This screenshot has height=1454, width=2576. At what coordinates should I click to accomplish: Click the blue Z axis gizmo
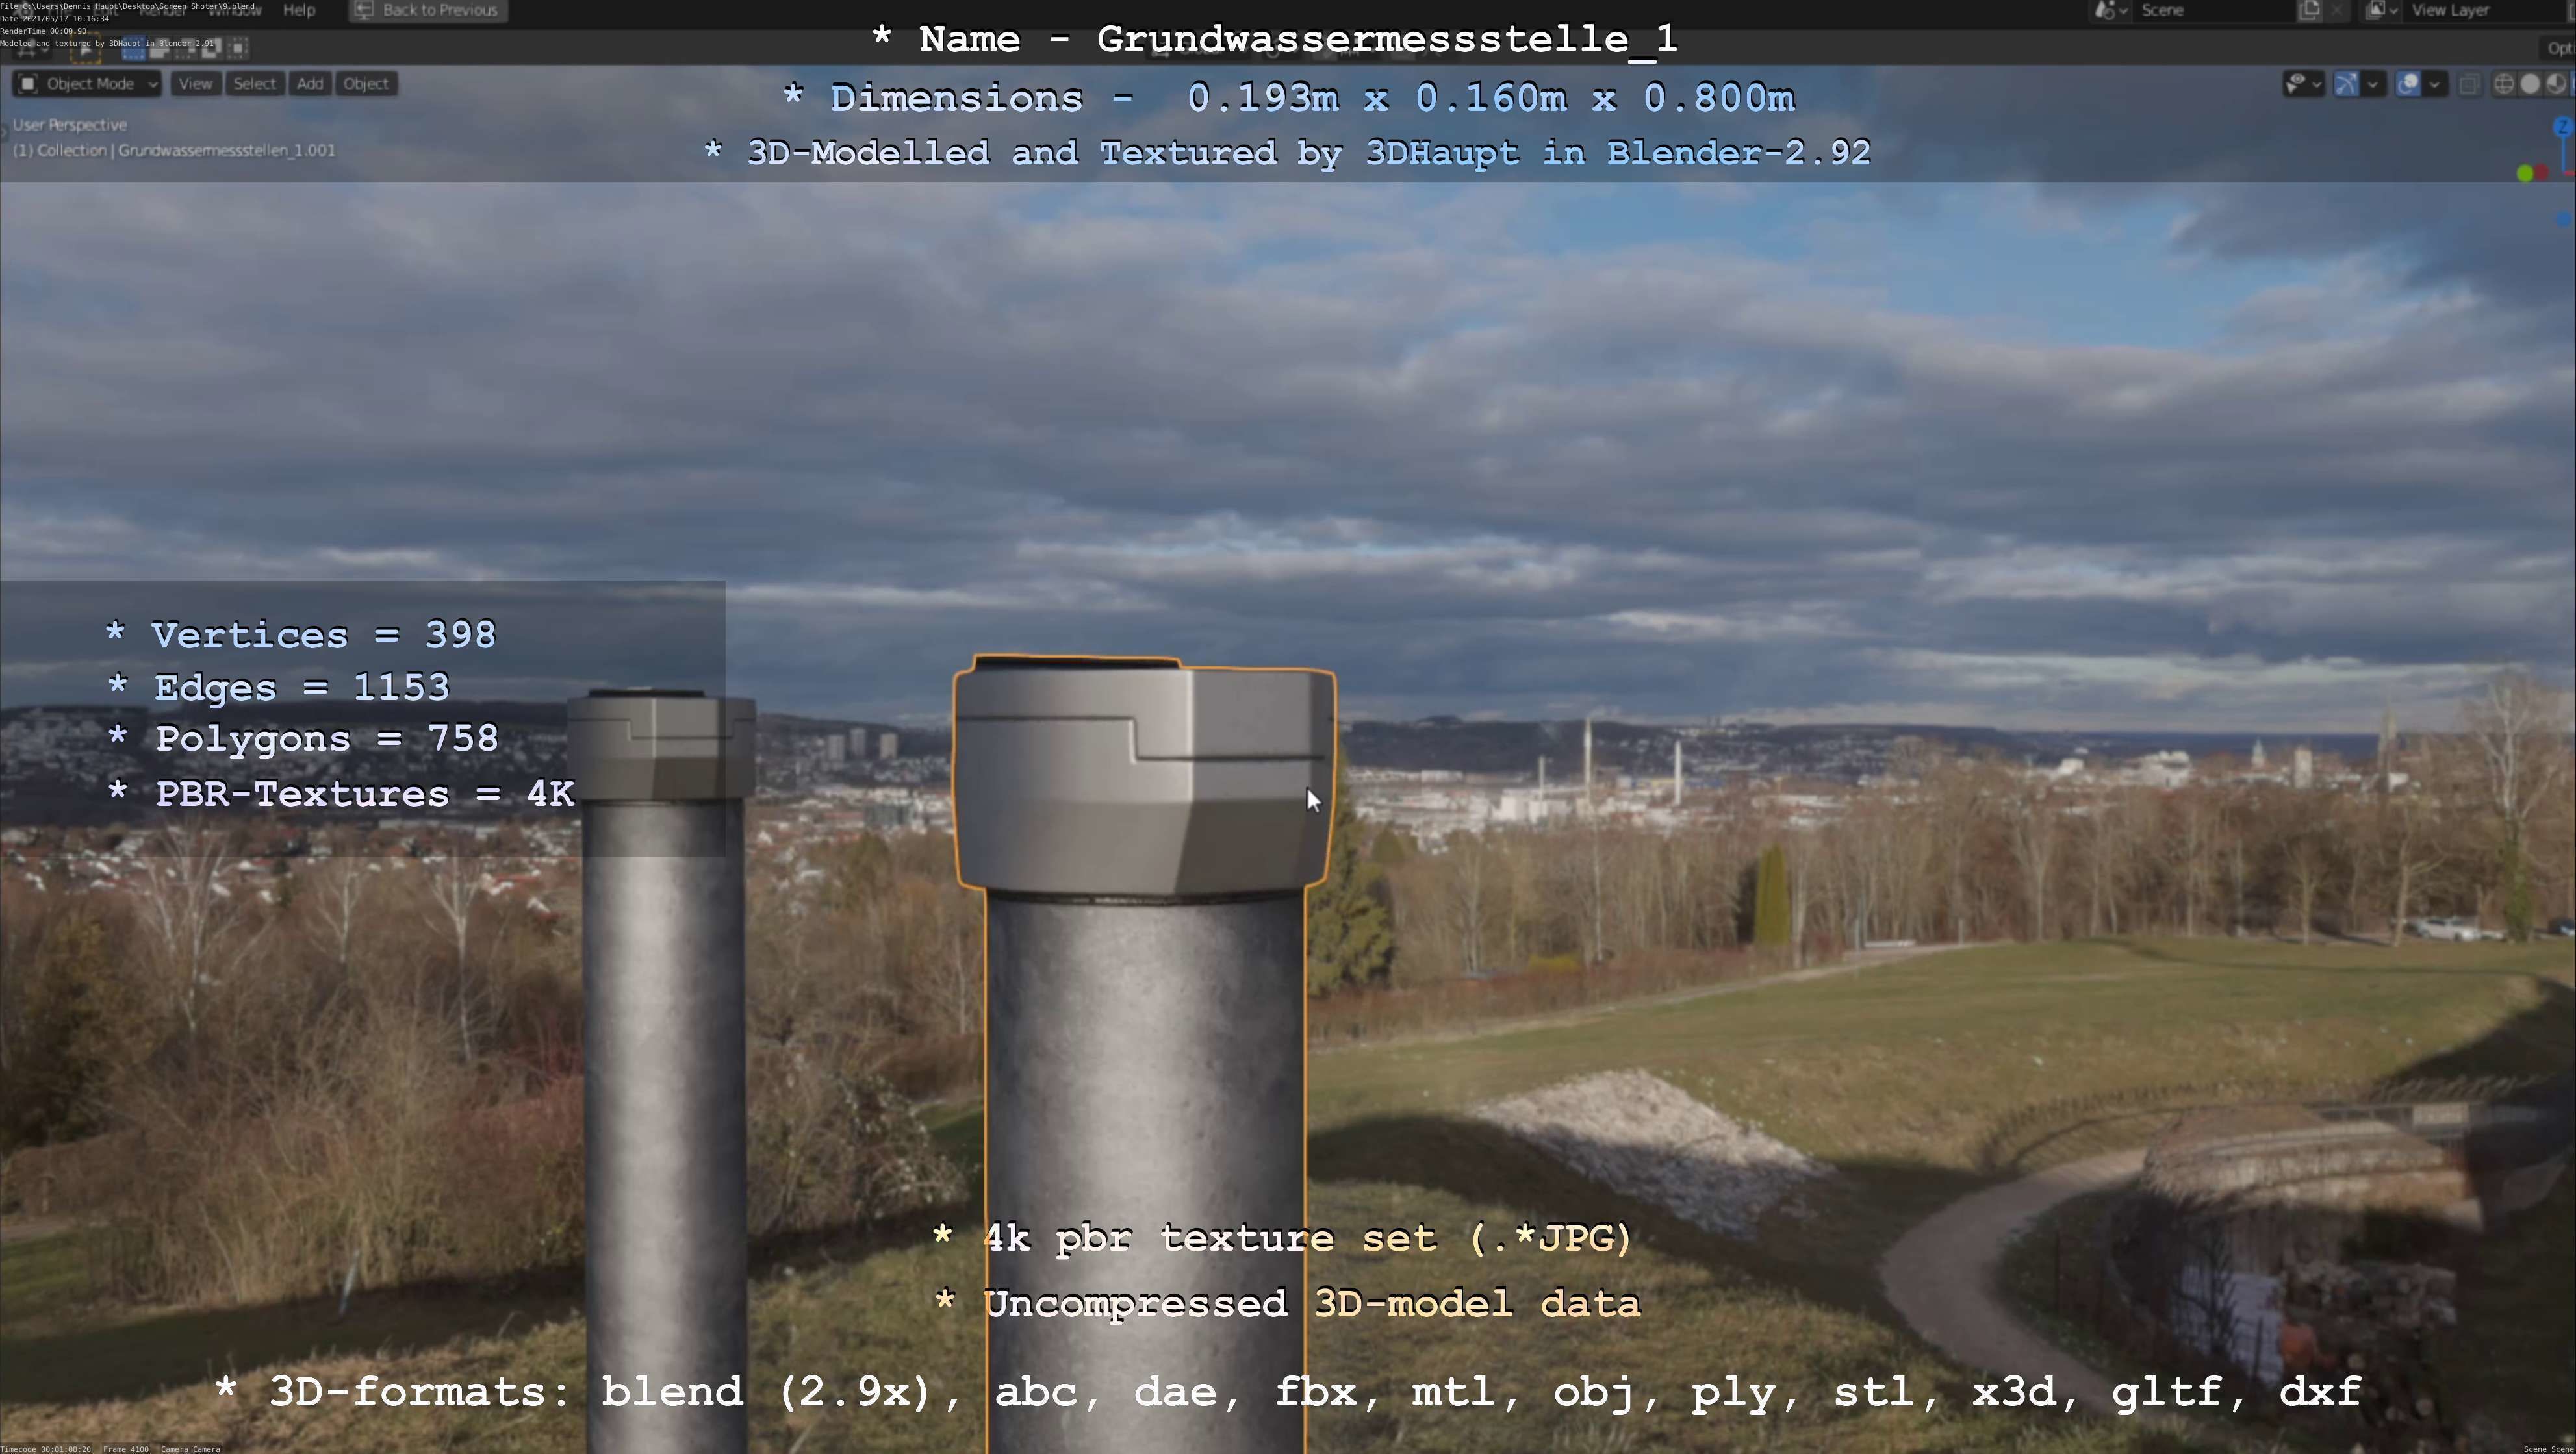coord(2563,127)
